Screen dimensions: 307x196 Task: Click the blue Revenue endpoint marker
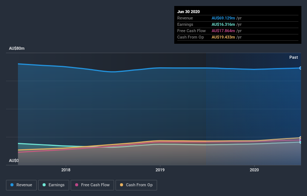coord(300,68)
